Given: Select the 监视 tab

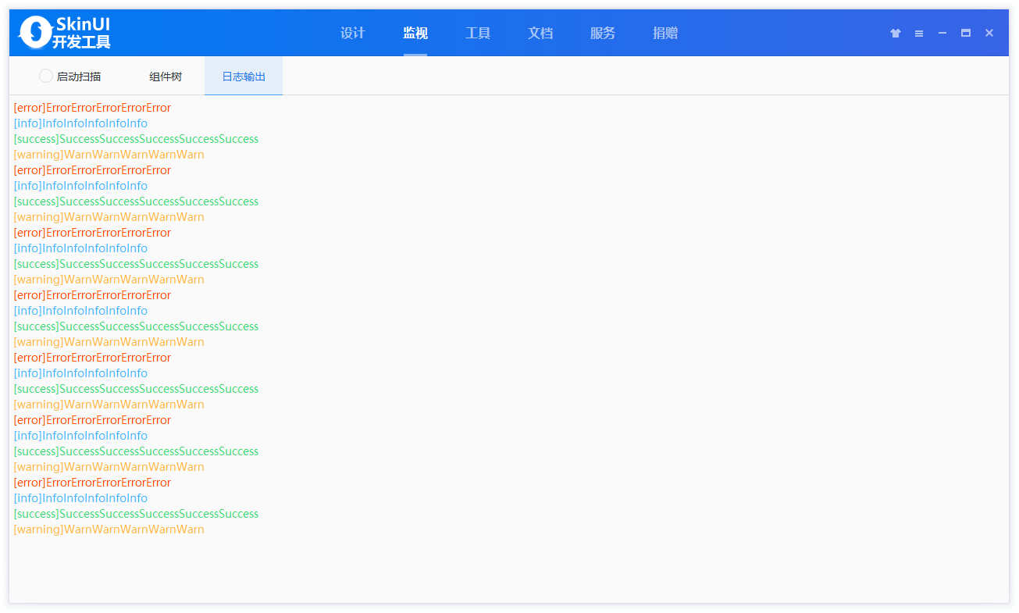Looking at the screenshot, I should [x=415, y=33].
